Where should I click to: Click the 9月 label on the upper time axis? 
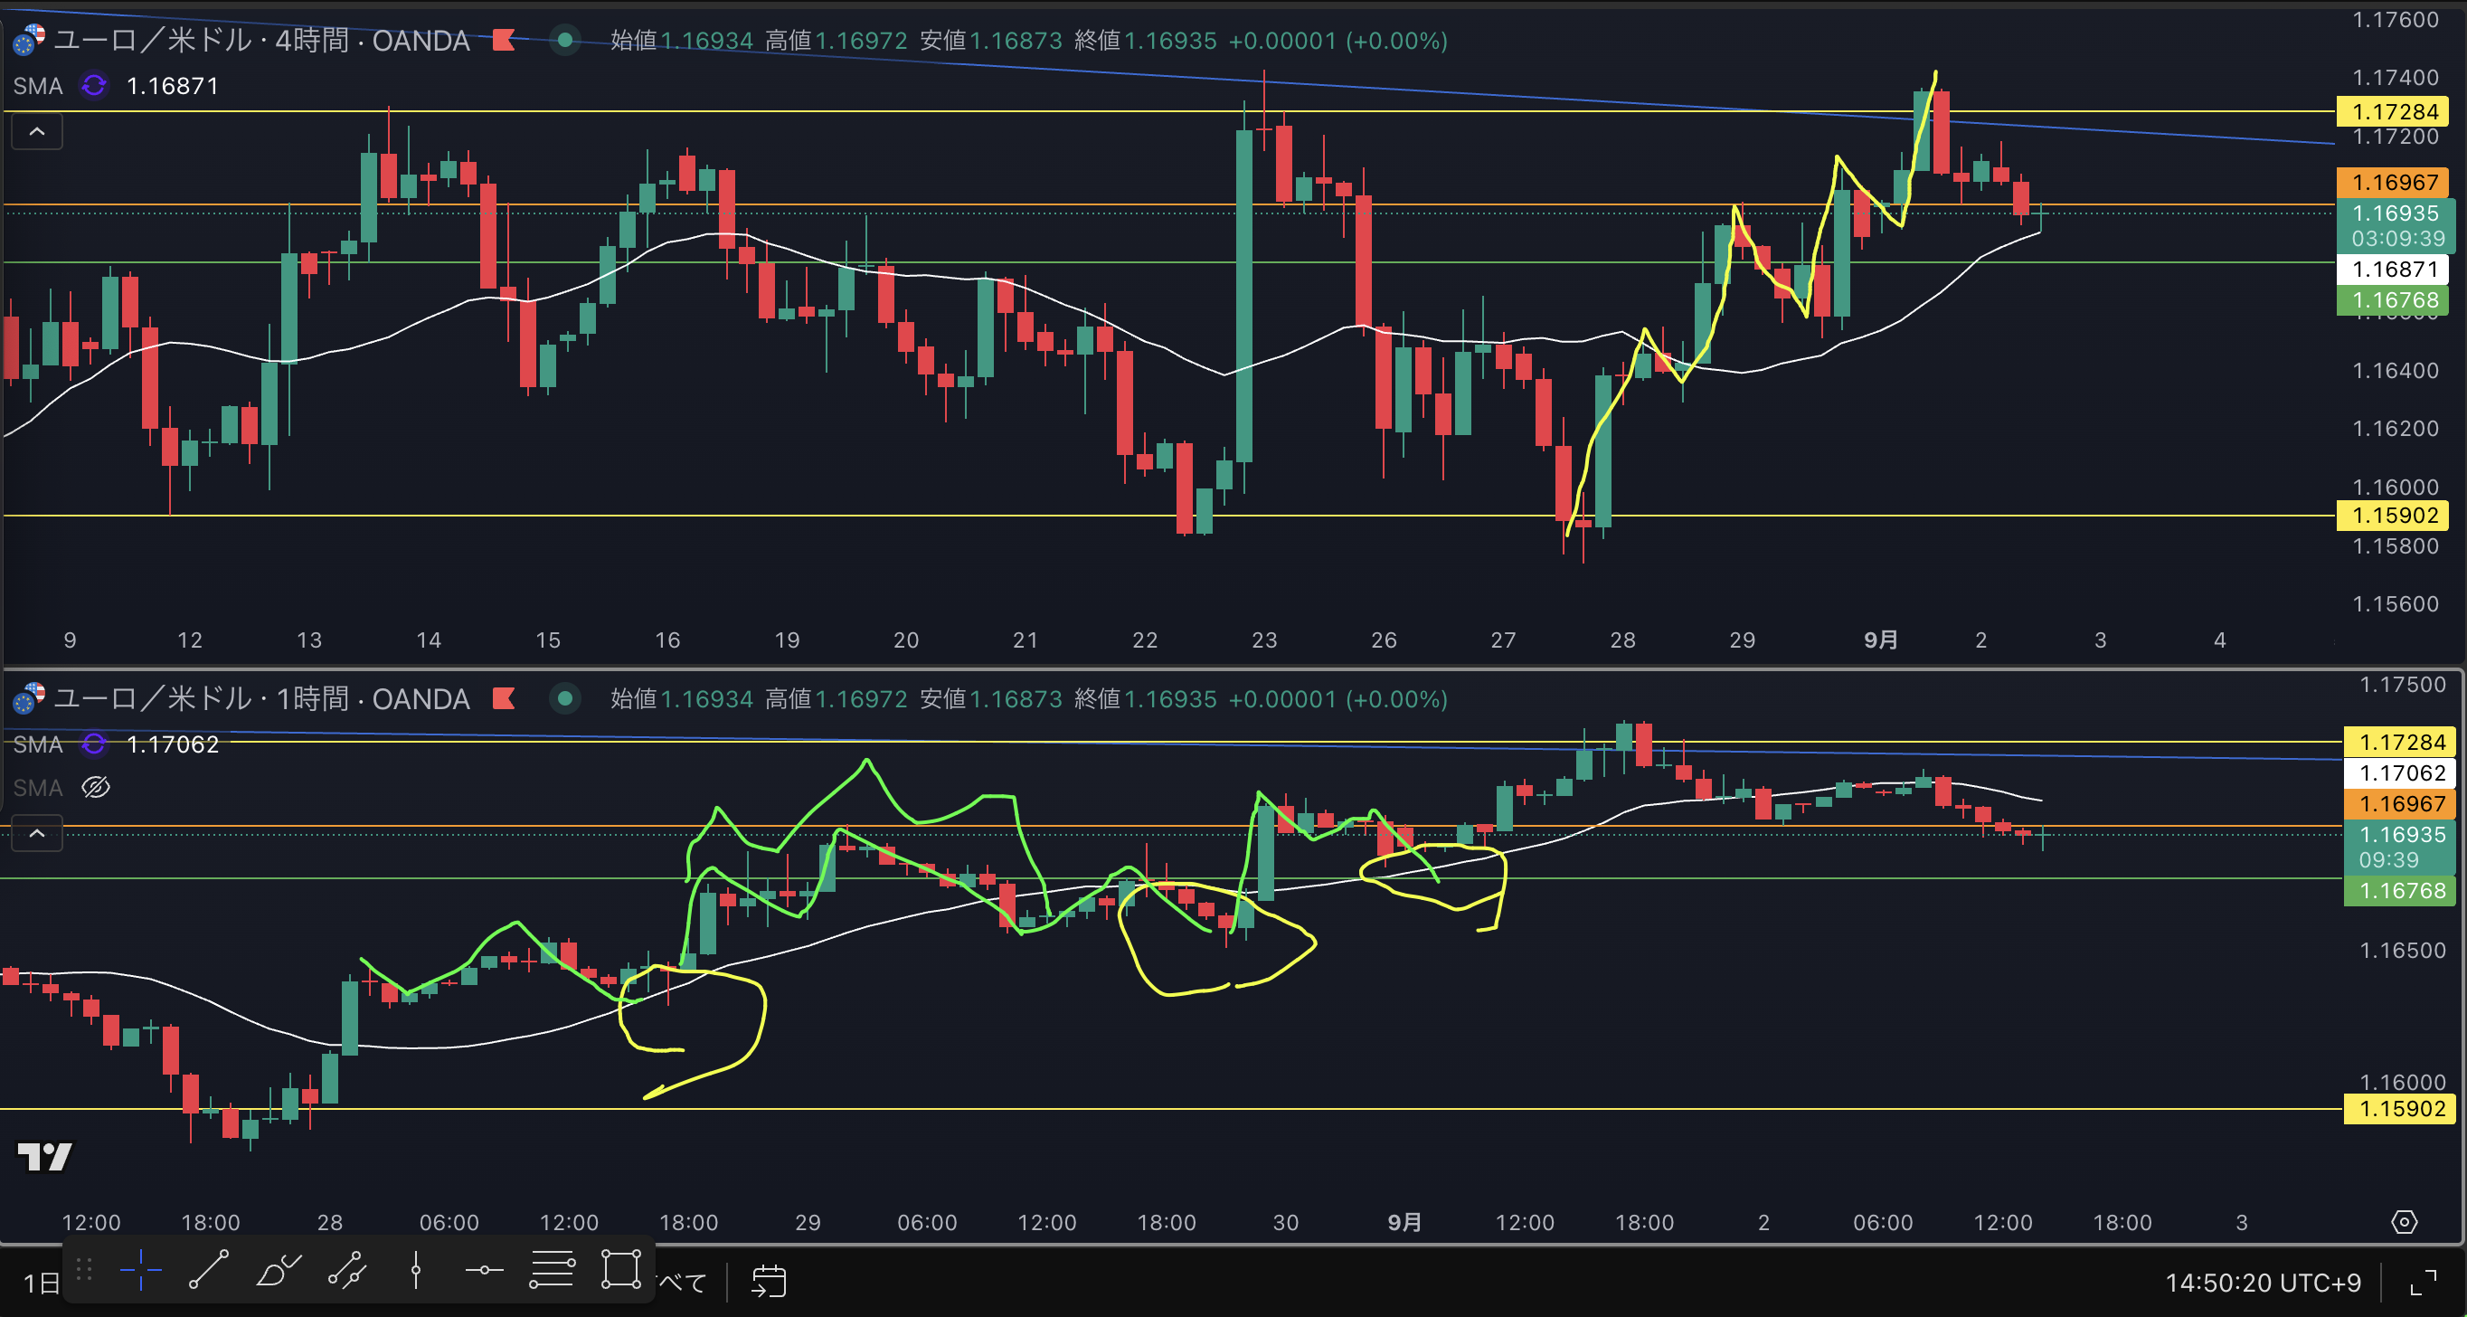click(1880, 640)
